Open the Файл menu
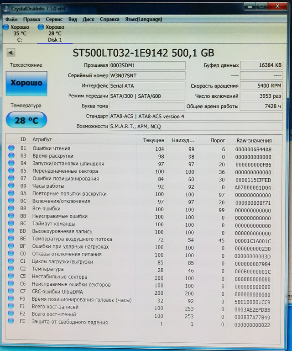Screen dimensions: 292x351 11,19
